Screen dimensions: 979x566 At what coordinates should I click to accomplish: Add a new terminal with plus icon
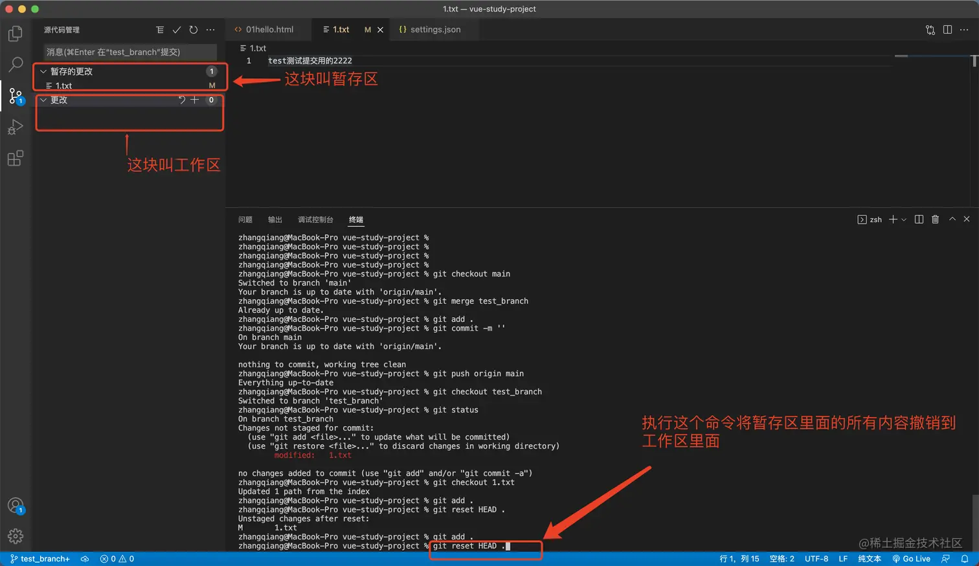point(893,220)
